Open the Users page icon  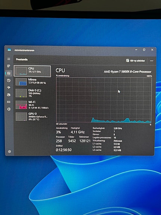pyautogui.click(x=9, y=95)
